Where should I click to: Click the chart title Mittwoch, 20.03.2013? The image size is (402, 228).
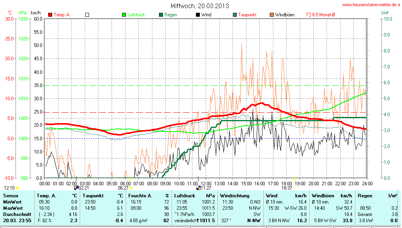click(x=199, y=6)
